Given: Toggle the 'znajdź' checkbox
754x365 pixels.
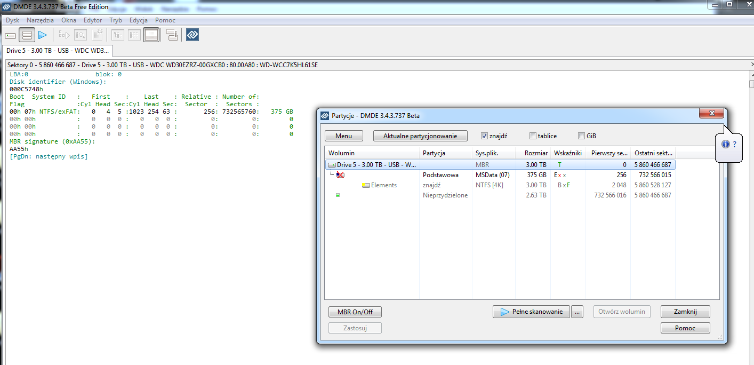Looking at the screenshot, I should coord(484,136).
